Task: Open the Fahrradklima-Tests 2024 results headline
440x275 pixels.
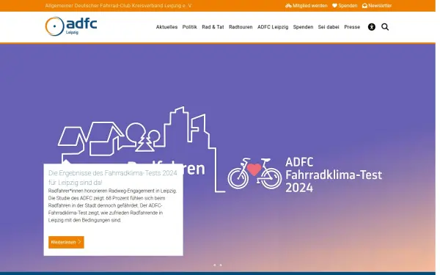Action: pos(113,177)
